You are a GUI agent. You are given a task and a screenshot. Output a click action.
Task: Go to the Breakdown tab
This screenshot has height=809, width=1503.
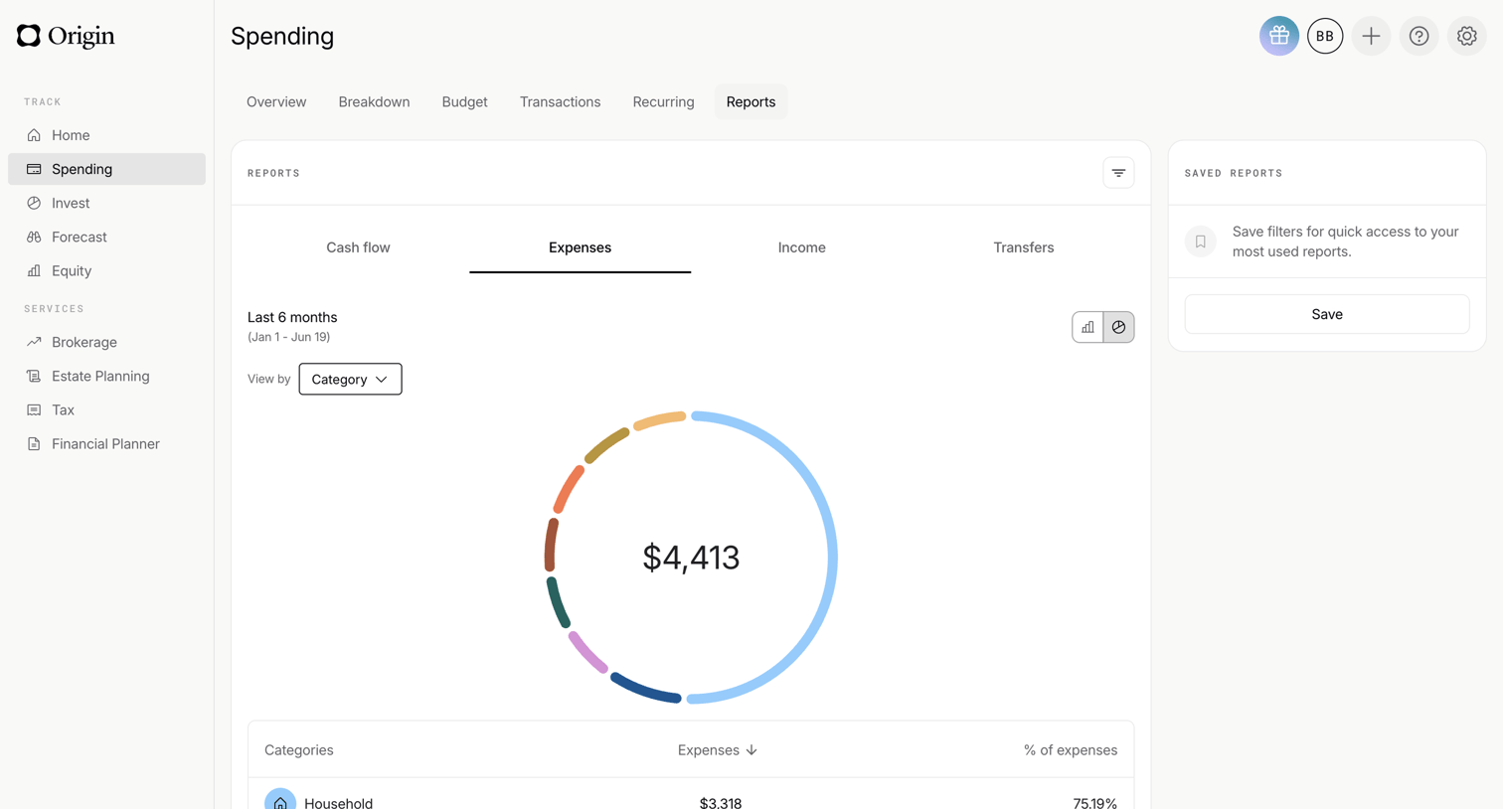(374, 101)
